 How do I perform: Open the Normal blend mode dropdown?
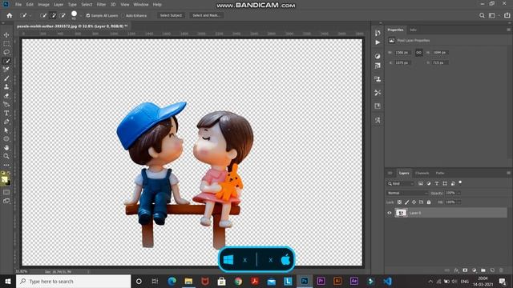coord(407,193)
